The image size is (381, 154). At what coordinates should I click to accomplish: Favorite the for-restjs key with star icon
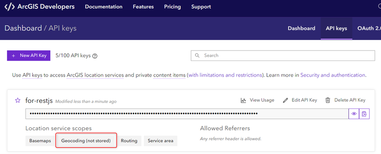[18, 100]
